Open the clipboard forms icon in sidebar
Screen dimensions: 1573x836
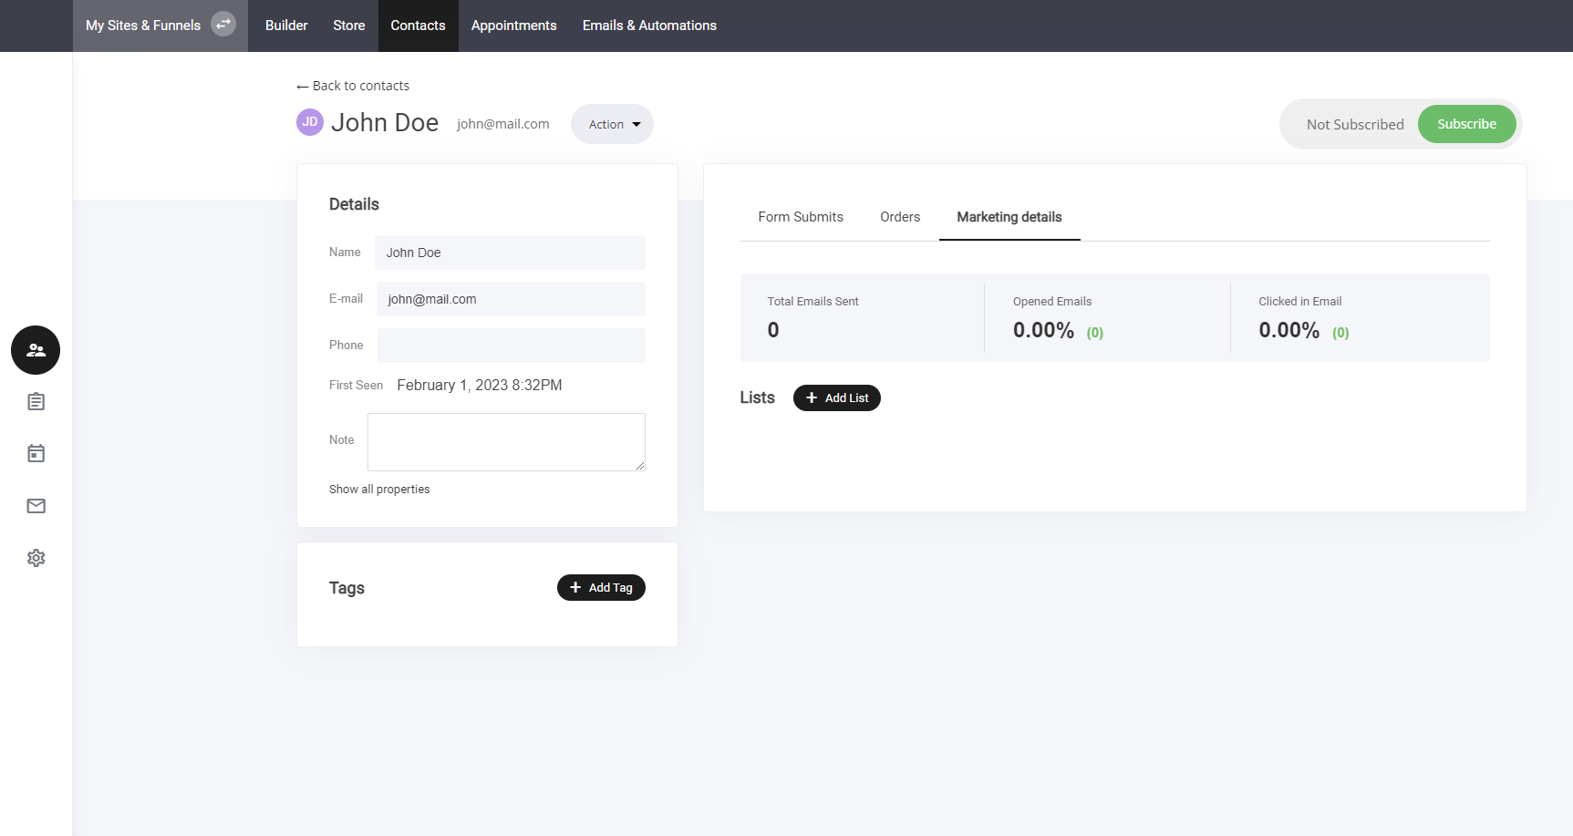pos(36,402)
